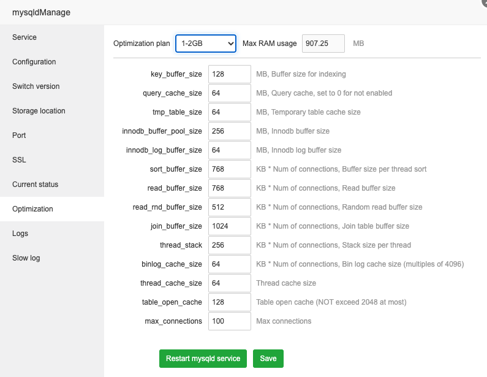Select the innodb_buffer_pool_size field
This screenshot has height=377, width=487.
point(230,131)
